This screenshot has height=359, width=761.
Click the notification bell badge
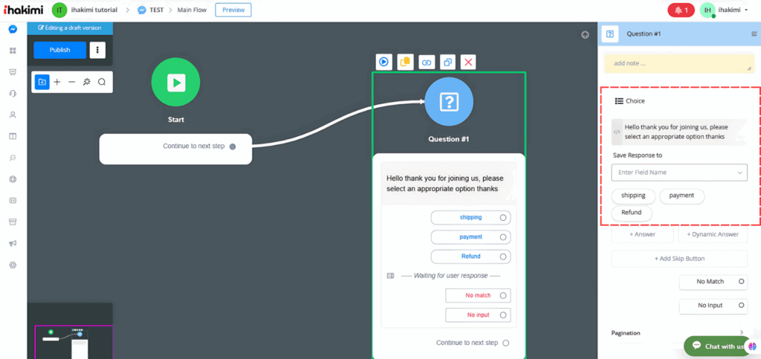[681, 10]
